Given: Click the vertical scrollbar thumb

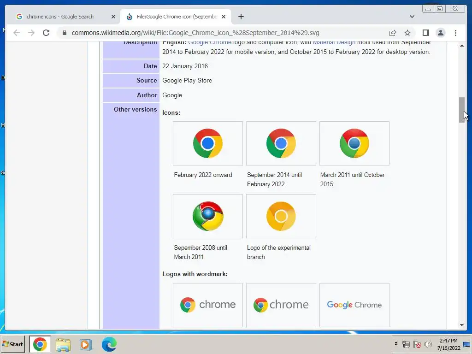Looking at the screenshot, I should click(x=462, y=110).
